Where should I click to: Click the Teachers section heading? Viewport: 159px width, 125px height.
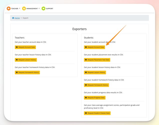(x=20, y=38)
